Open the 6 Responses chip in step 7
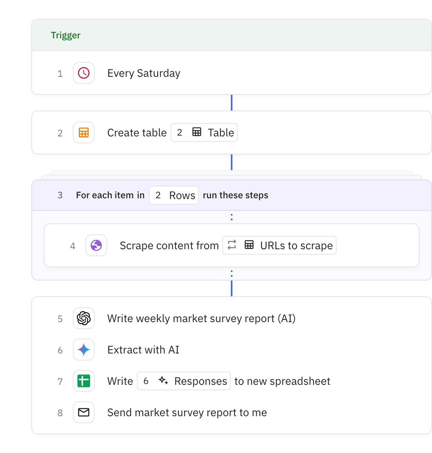432x453 pixels. click(184, 381)
